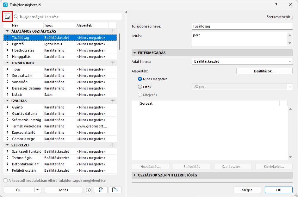Expand OSZTÁLYOK SZERINTI ELÉRHETŐSÉG section
The image size is (298, 197).
134,175
